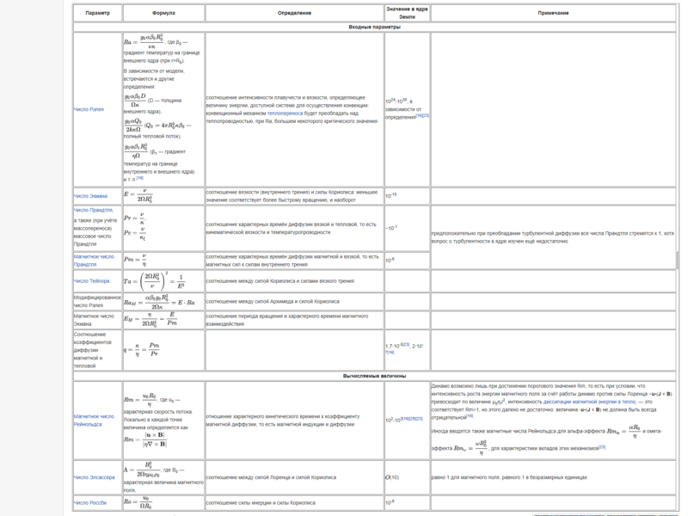The image size is (688, 516).
Task: Open «Магнитное число Прандтля» link
Action: click(x=94, y=261)
